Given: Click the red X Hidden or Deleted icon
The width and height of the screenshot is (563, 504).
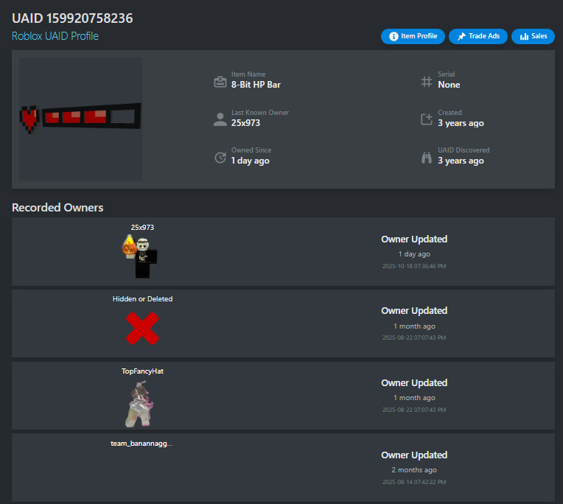Looking at the screenshot, I should click(x=142, y=328).
